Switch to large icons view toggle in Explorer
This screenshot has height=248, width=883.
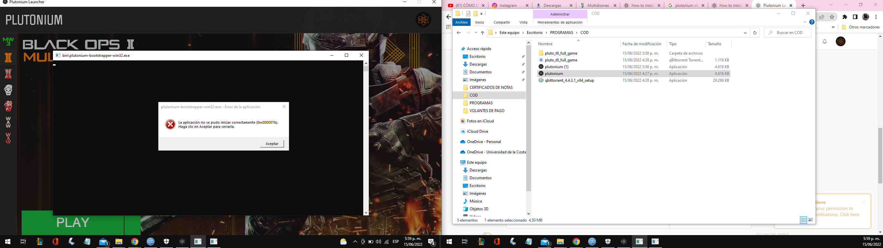point(811,220)
